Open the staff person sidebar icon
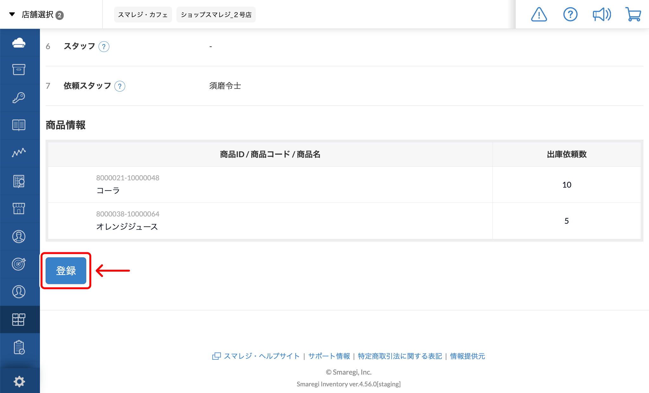This screenshot has width=649, height=393. click(x=19, y=236)
